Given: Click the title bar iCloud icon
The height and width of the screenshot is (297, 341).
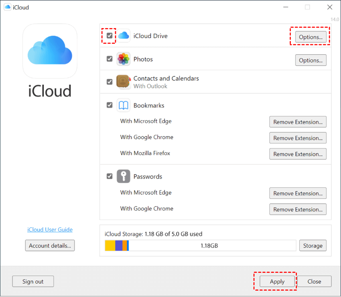Looking at the screenshot, I should (7, 7).
